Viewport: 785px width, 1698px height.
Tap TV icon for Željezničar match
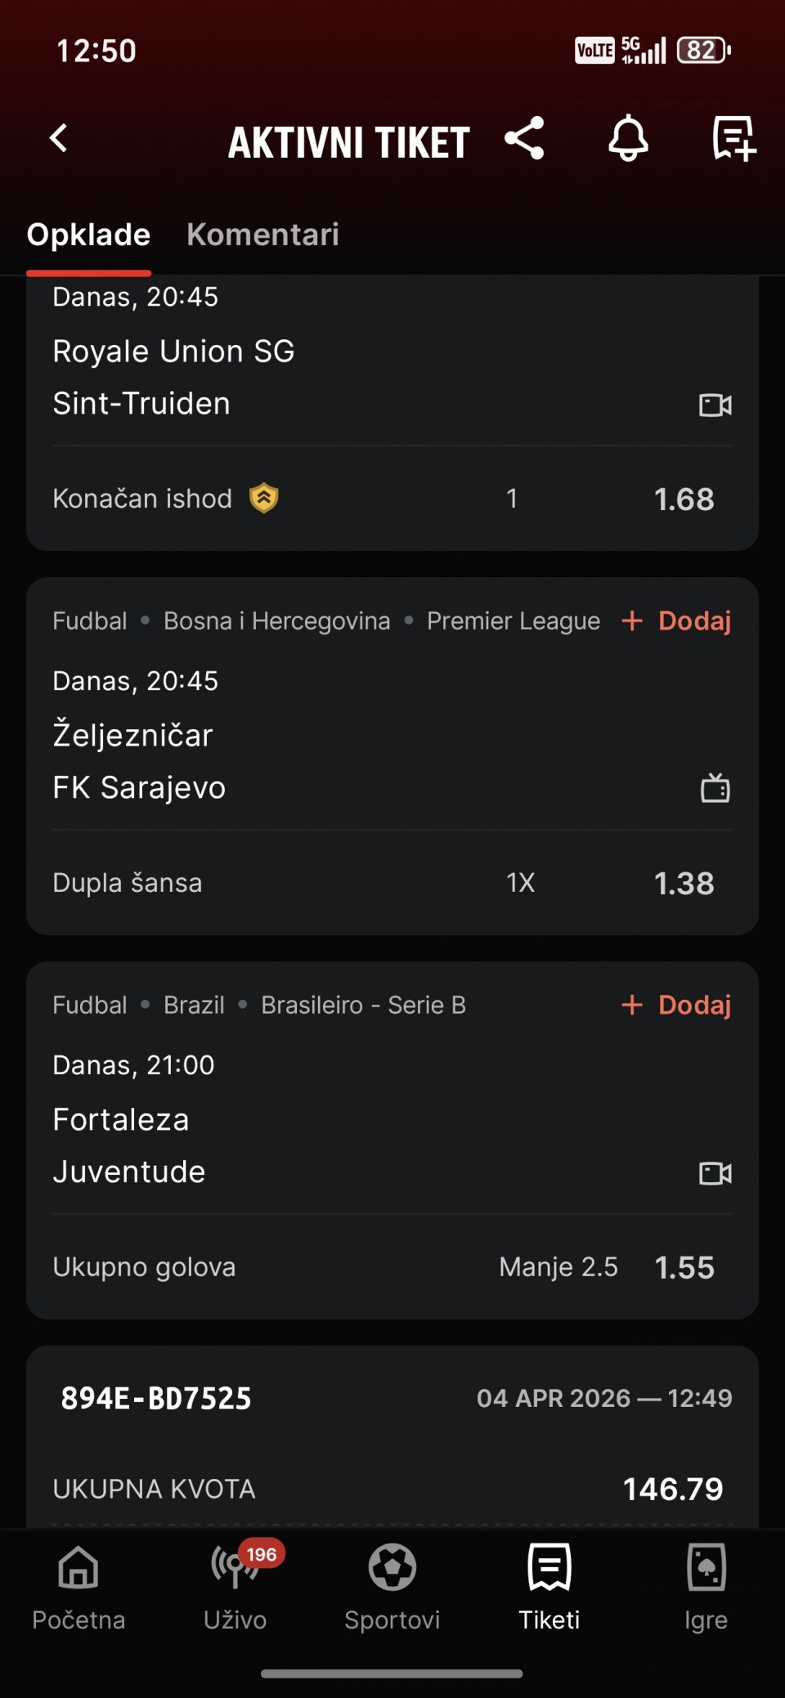pos(715,788)
